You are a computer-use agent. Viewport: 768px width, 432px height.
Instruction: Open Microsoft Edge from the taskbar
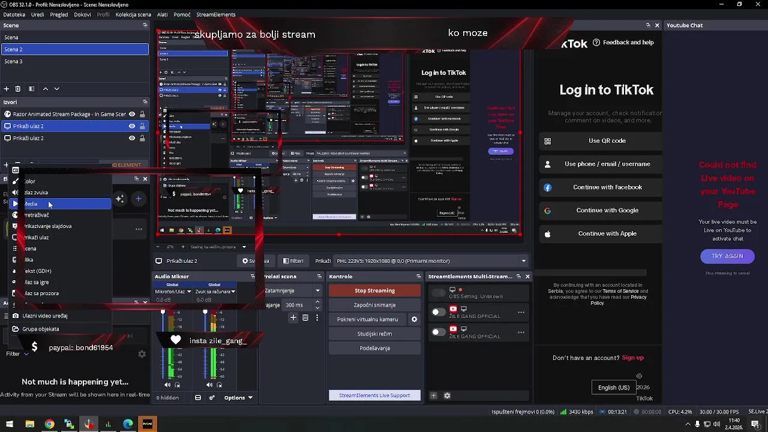coord(128,424)
